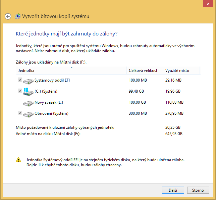This screenshot has height=200, width=216.
Task: Click the yellow warning triangle icon
Action: point(18,160)
